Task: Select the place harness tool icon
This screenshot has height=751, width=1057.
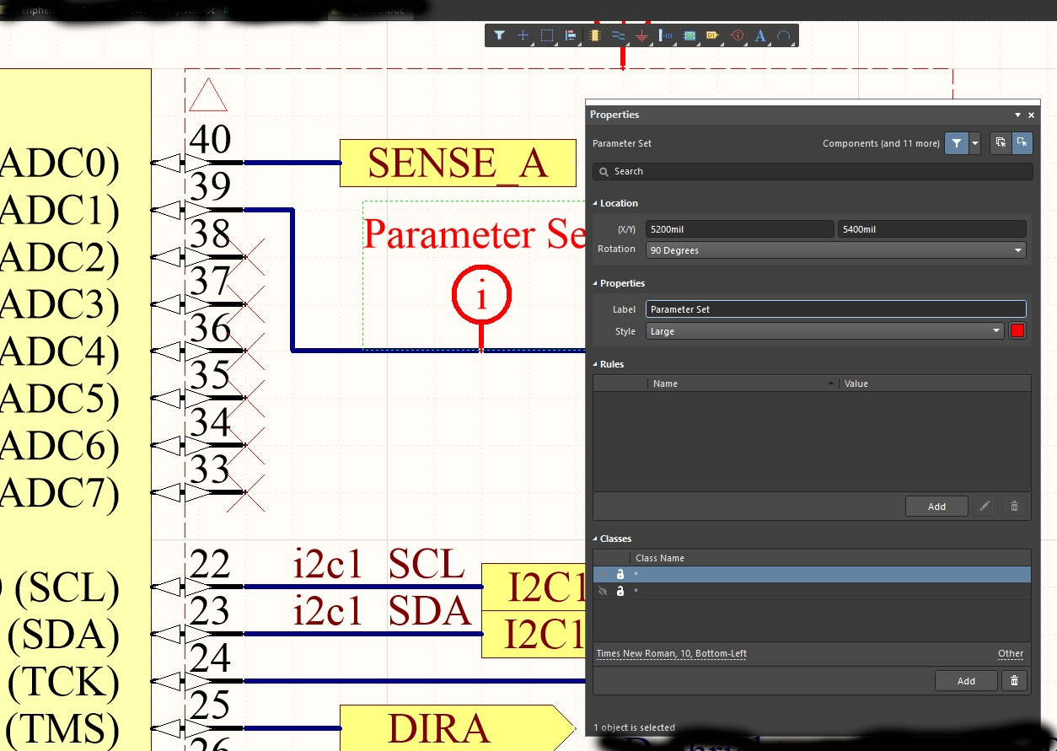Action: click(x=665, y=35)
